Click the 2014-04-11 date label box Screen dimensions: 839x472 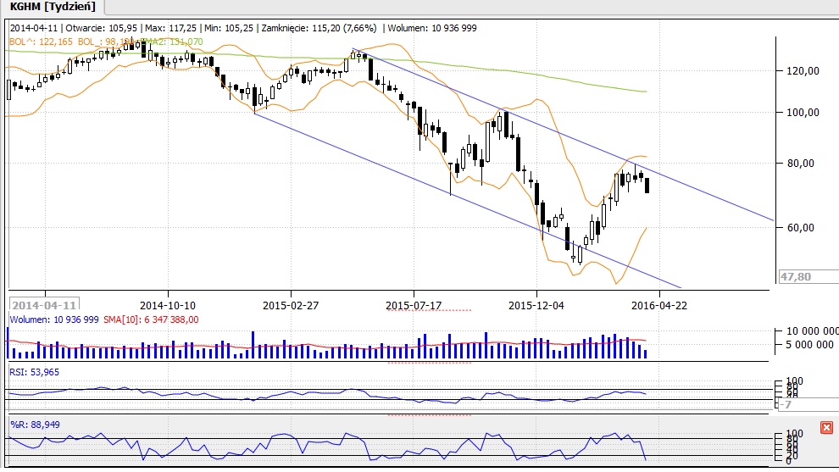[44, 305]
